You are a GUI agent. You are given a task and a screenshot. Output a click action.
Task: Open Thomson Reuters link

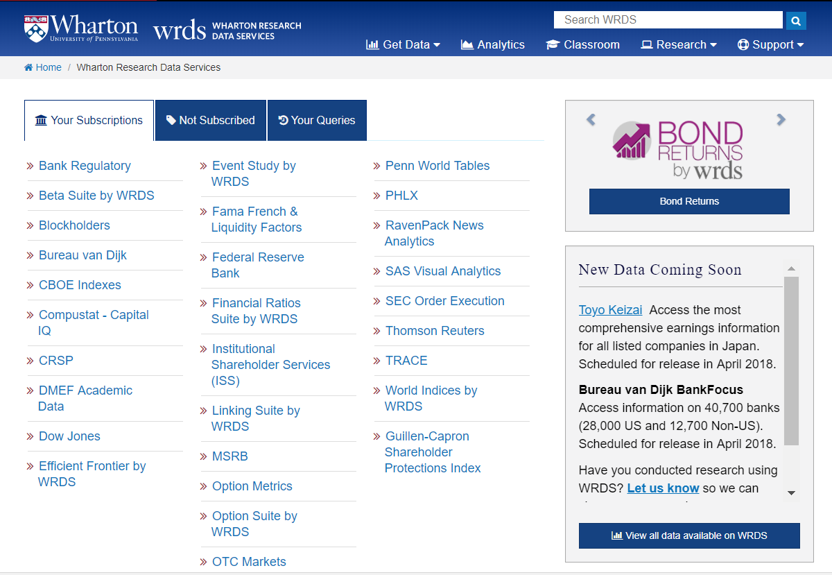point(435,331)
